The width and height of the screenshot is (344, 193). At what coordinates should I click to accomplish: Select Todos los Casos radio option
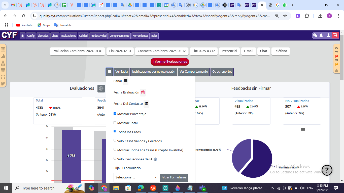[x=115, y=131]
